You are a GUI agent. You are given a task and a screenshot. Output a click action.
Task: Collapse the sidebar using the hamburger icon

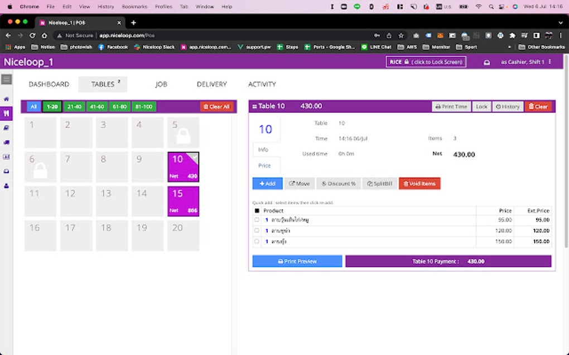click(x=6, y=79)
